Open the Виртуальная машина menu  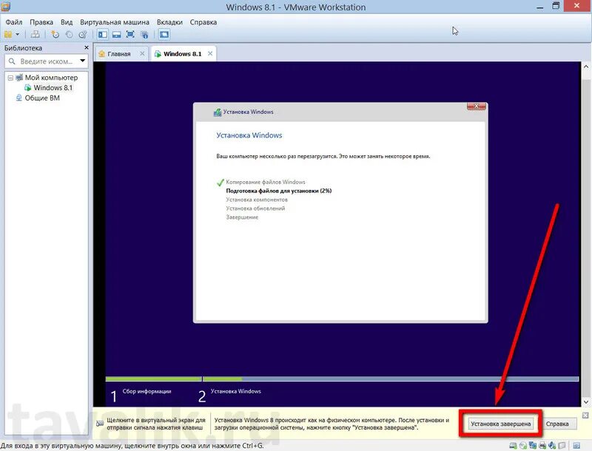(115, 22)
